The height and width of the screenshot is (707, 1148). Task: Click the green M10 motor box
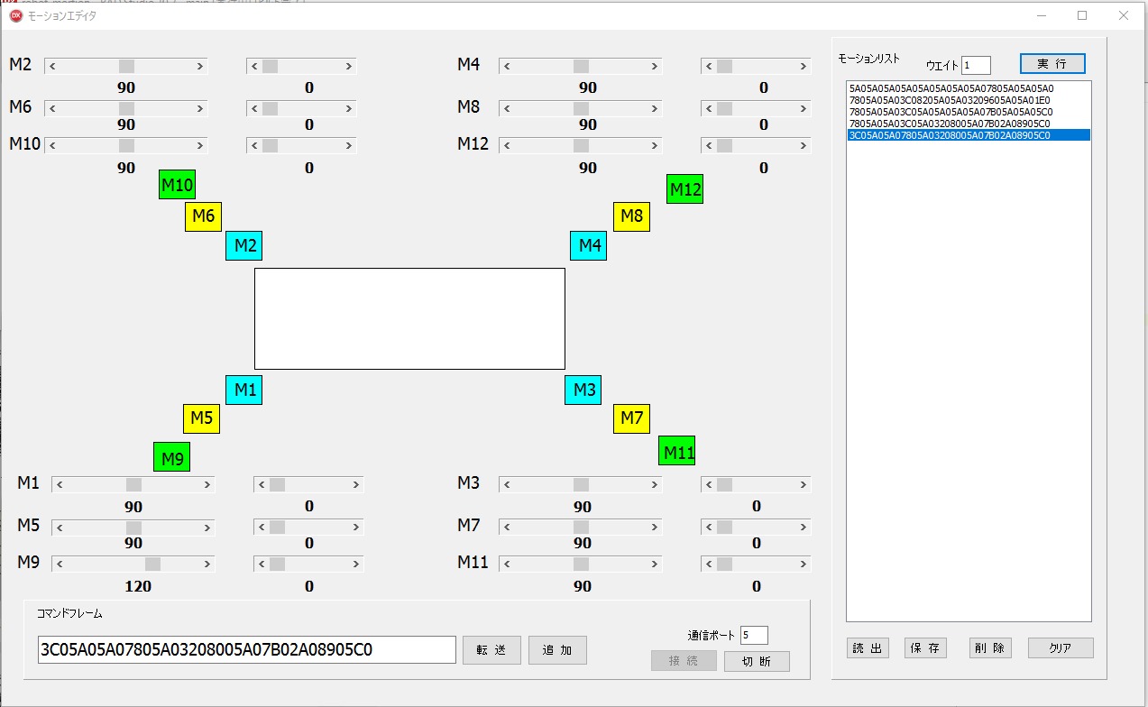[177, 185]
